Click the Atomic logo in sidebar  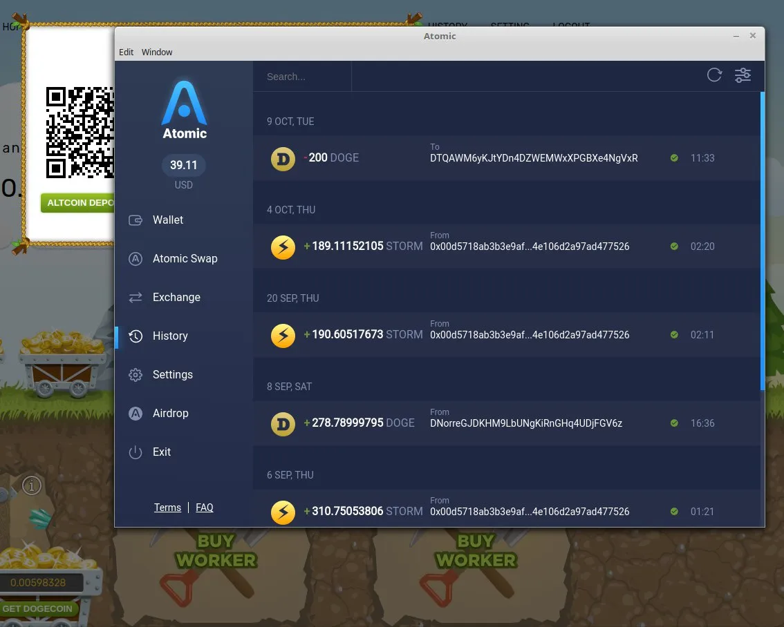tap(184, 110)
